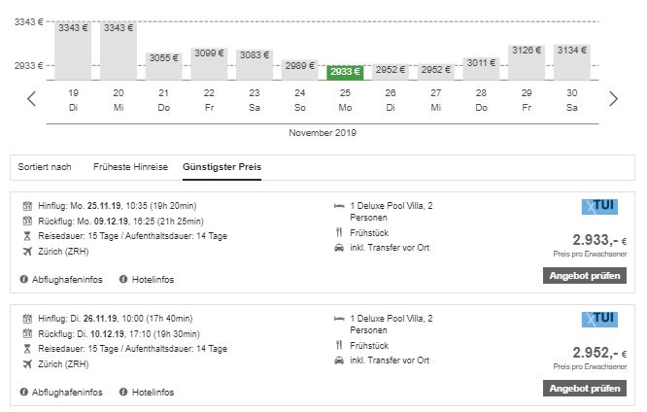
Task: Click Abflughafeninfos info icon in second offer
Action: click(23, 392)
